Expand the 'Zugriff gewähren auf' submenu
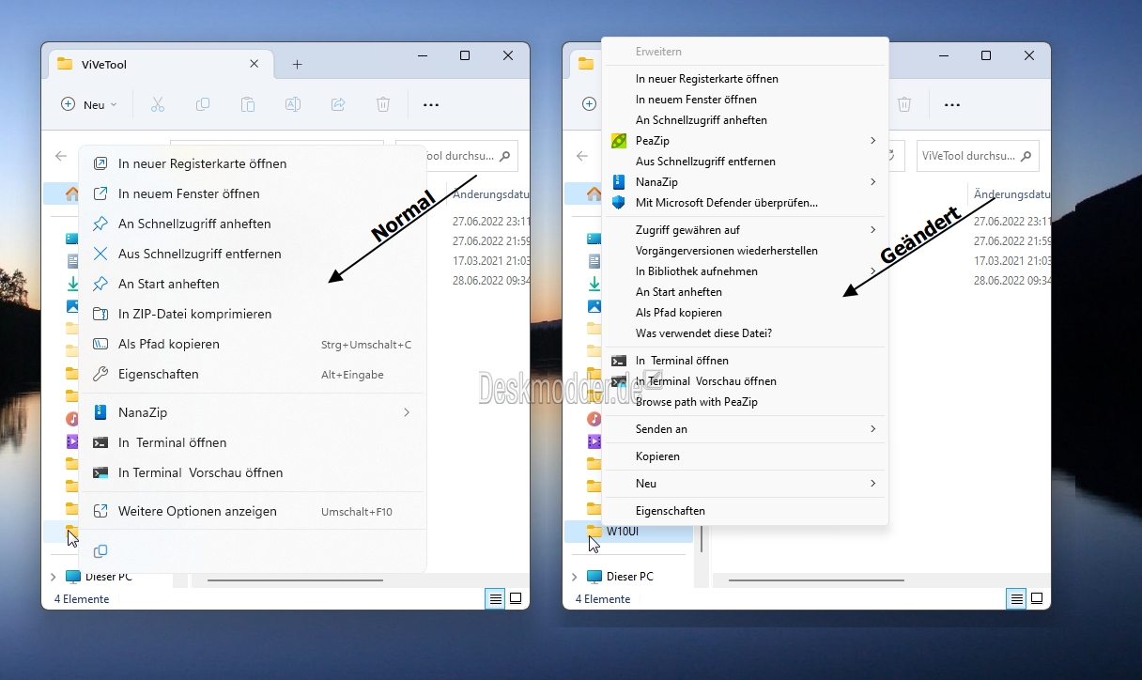 (746, 230)
